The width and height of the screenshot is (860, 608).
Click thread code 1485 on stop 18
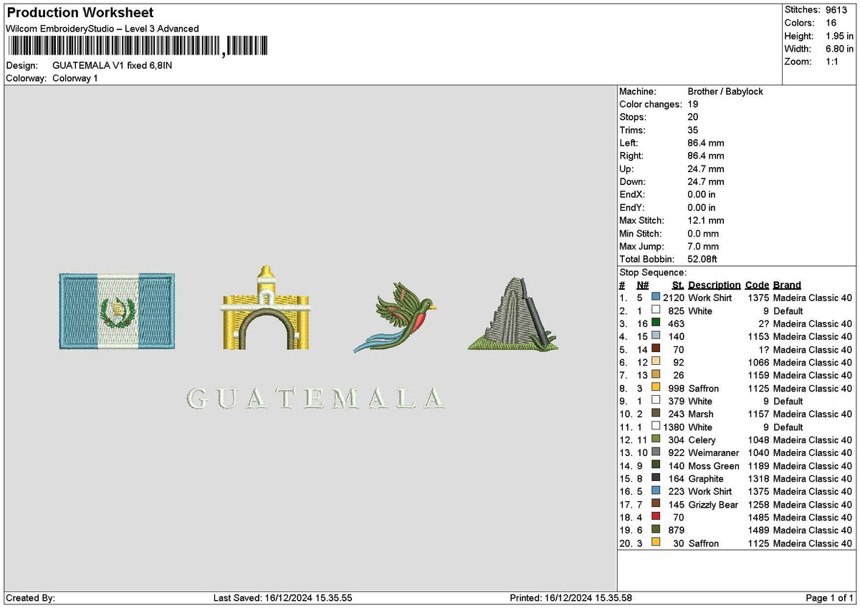pos(758,517)
